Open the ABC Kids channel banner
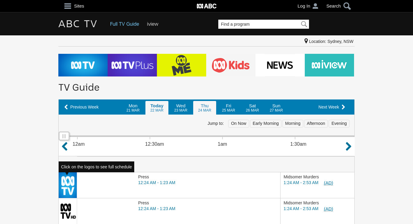The image size is (413, 224). (231, 65)
